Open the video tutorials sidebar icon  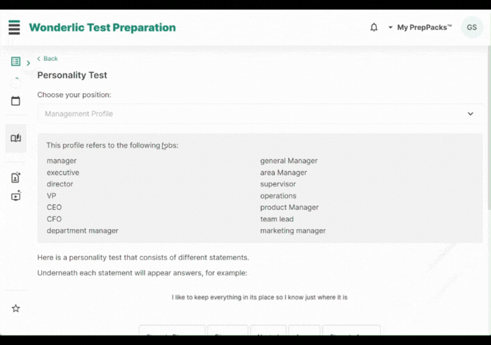tap(15, 195)
